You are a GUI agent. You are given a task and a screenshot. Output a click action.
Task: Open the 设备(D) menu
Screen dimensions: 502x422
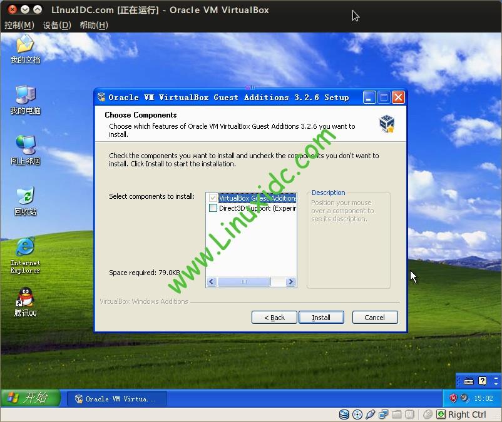pos(57,25)
